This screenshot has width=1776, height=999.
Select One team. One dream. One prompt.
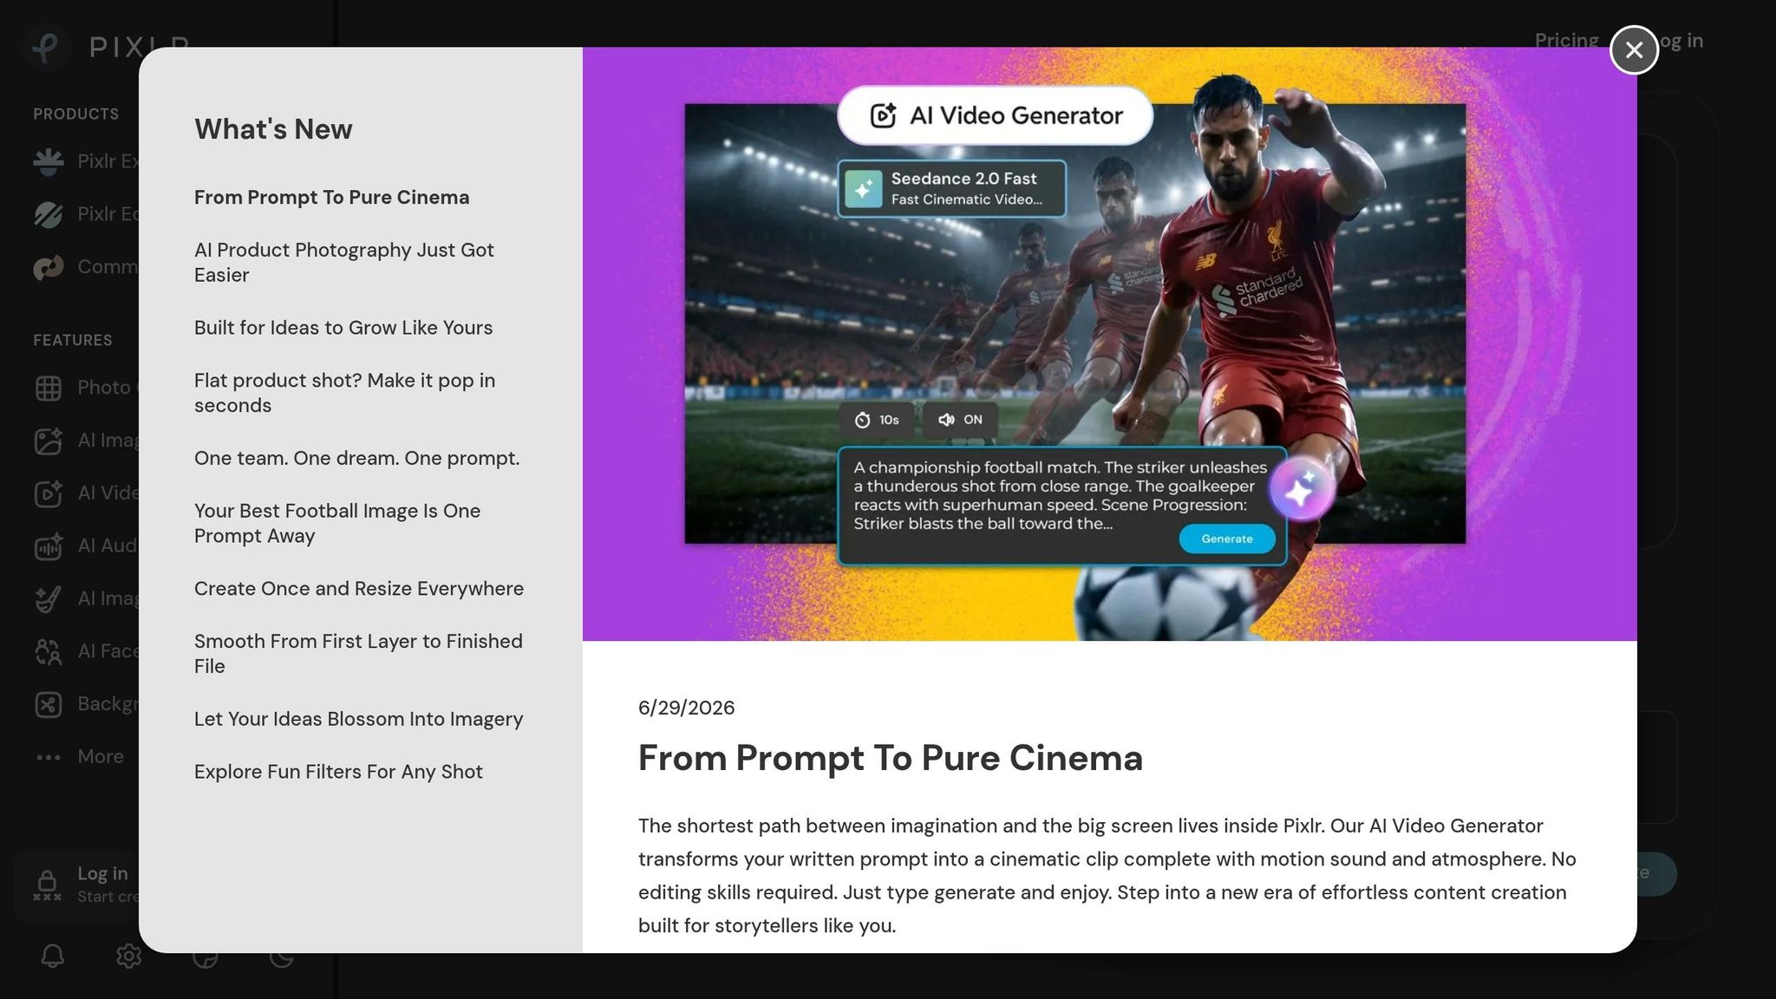[356, 459]
